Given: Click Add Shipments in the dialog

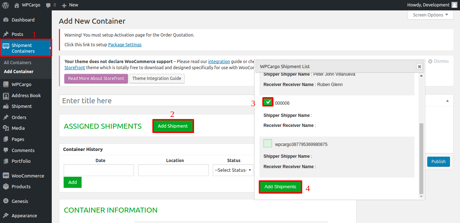Looking at the screenshot, I should click(280, 187).
